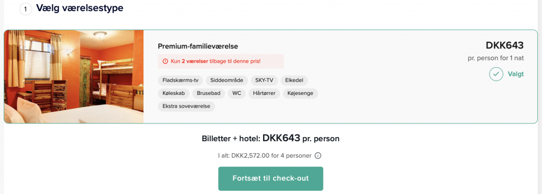The image size is (542, 194).
Task: Toggle the Valgt checkmark circle
Action: pos(496,74)
